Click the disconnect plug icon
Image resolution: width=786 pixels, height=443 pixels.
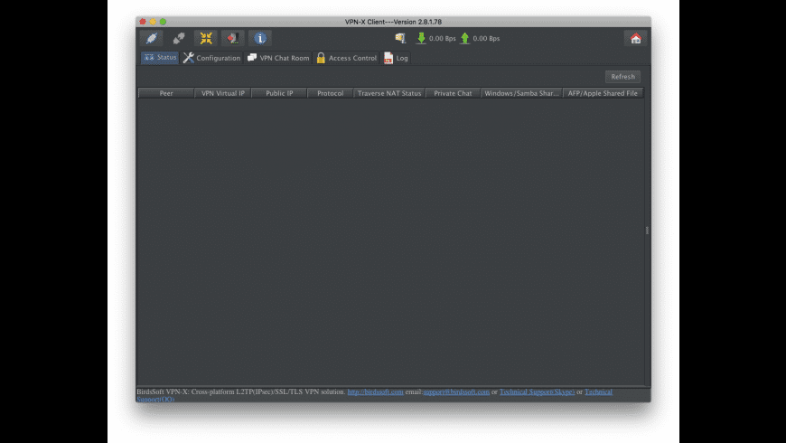click(179, 38)
